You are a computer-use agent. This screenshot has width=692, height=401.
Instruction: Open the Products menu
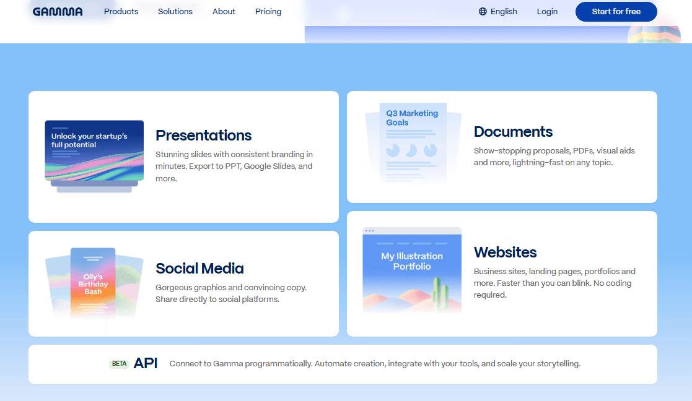click(x=121, y=12)
